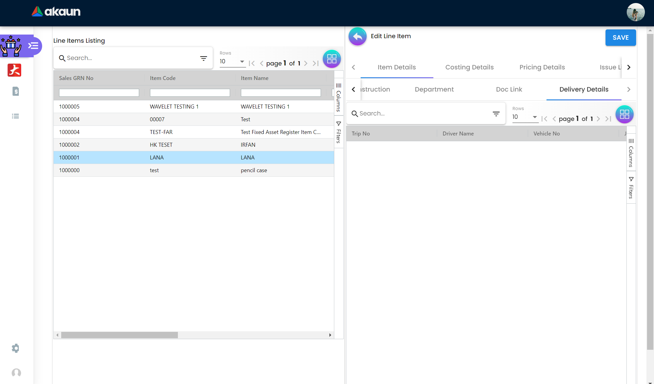The image size is (654, 384).
Task: Open the settings gear in sidebar
Action: pos(15,348)
